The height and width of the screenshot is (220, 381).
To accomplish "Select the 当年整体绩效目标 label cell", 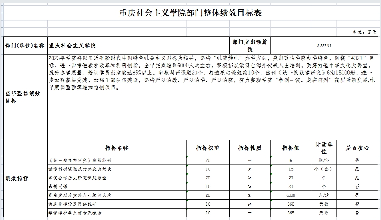I will pyautogui.click(x=25, y=97).
